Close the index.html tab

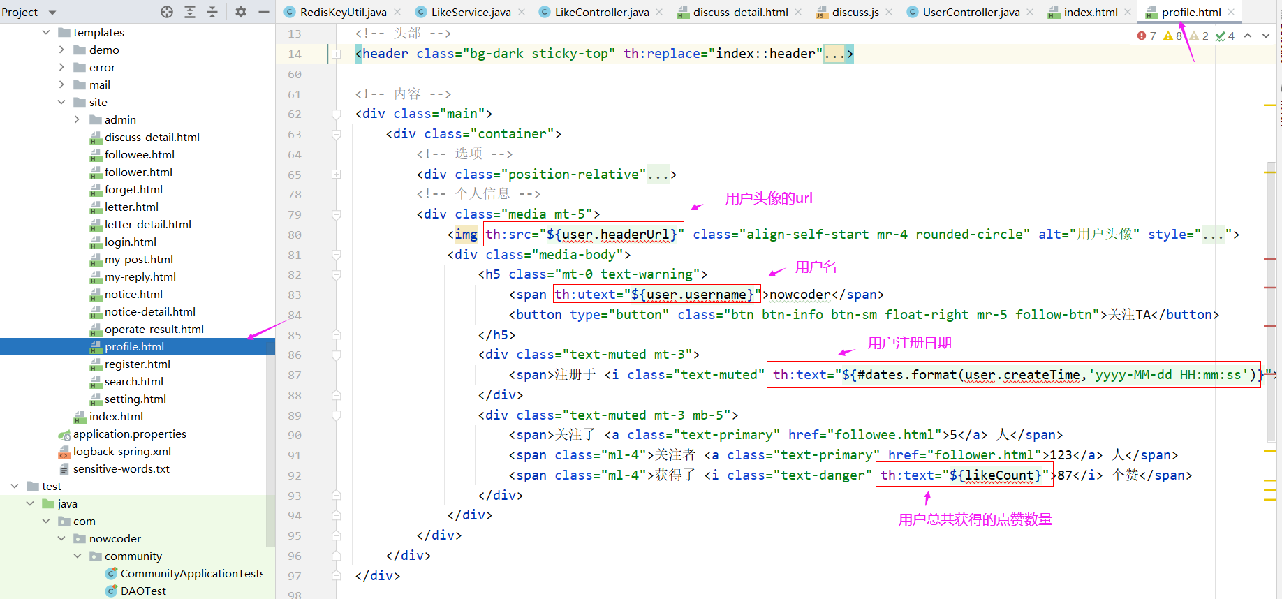click(1128, 12)
